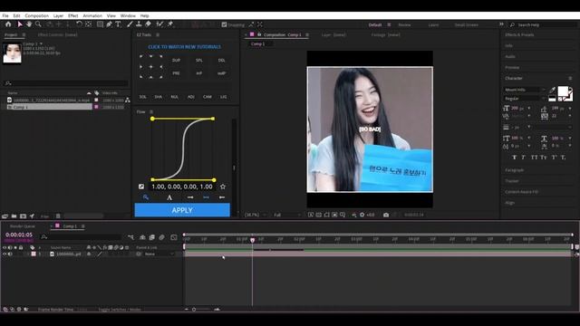Open the font family dropdown

click(525, 90)
